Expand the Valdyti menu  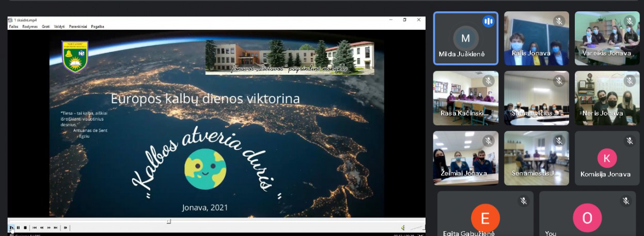point(59,26)
